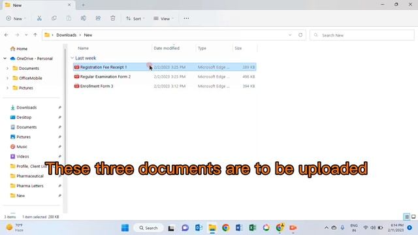Open the New dropdown menu

[x=16, y=18]
